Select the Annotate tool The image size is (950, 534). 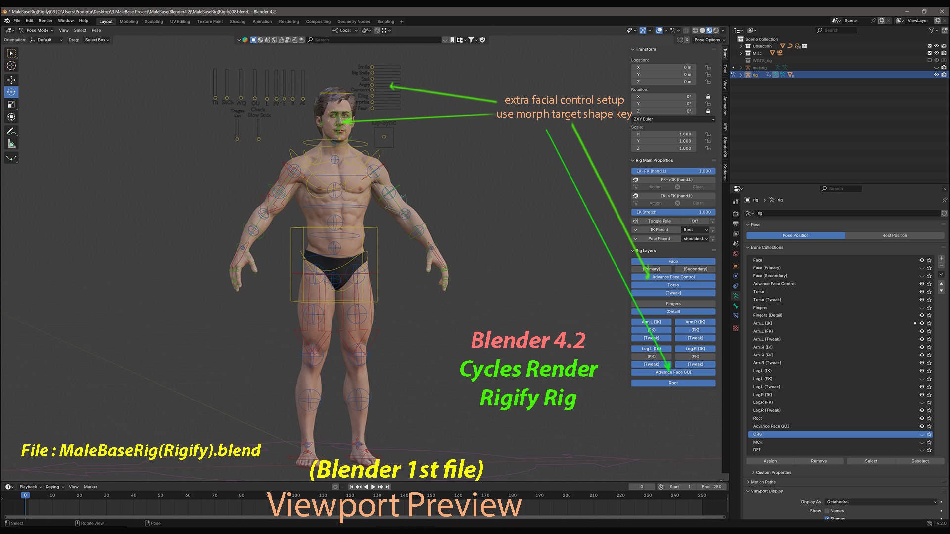point(11,131)
